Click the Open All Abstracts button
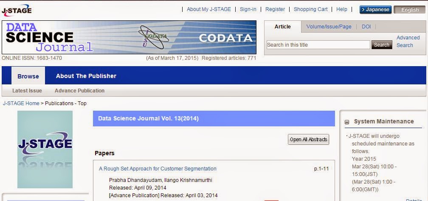Viewport: 428px width, 201px height. pyautogui.click(x=308, y=140)
